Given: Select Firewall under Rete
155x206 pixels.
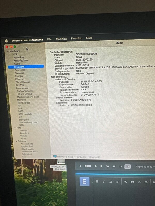Looking at the screenshot, I should pos(23,131).
